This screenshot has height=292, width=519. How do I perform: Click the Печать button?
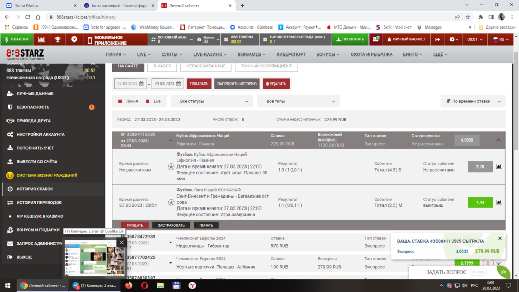tap(206, 225)
